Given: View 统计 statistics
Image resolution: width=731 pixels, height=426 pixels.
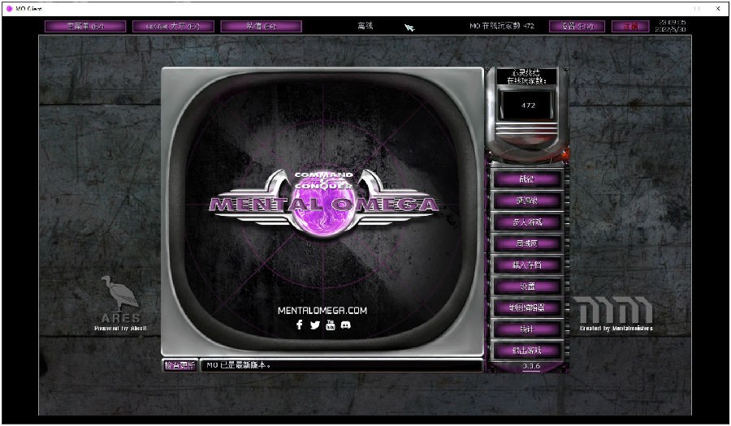Looking at the screenshot, I should [527, 329].
